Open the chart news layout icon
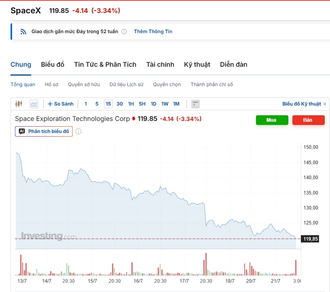Screen dimensions: 330x292 (x=195, y=104)
